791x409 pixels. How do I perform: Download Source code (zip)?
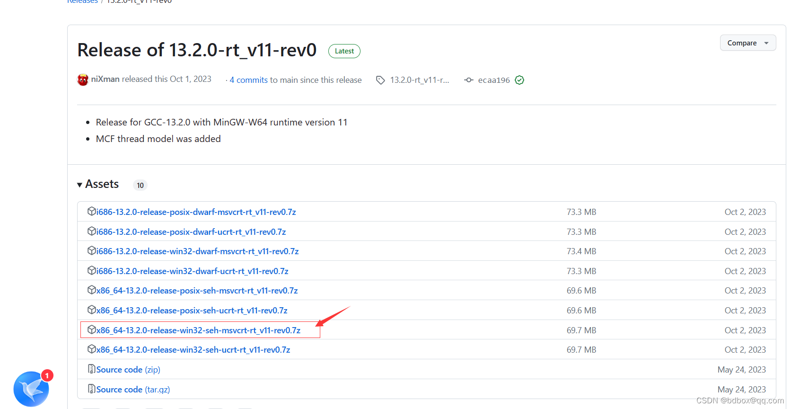coord(128,370)
